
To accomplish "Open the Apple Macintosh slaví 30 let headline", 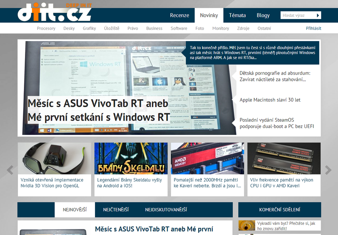I will [x=270, y=100].
